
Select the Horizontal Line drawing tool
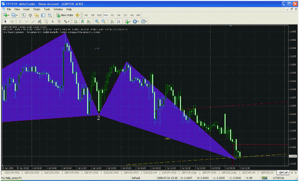tap(26, 22)
